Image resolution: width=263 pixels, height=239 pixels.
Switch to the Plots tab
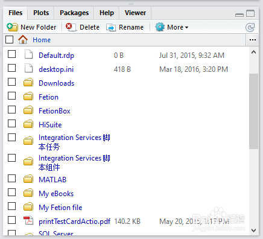[41, 13]
